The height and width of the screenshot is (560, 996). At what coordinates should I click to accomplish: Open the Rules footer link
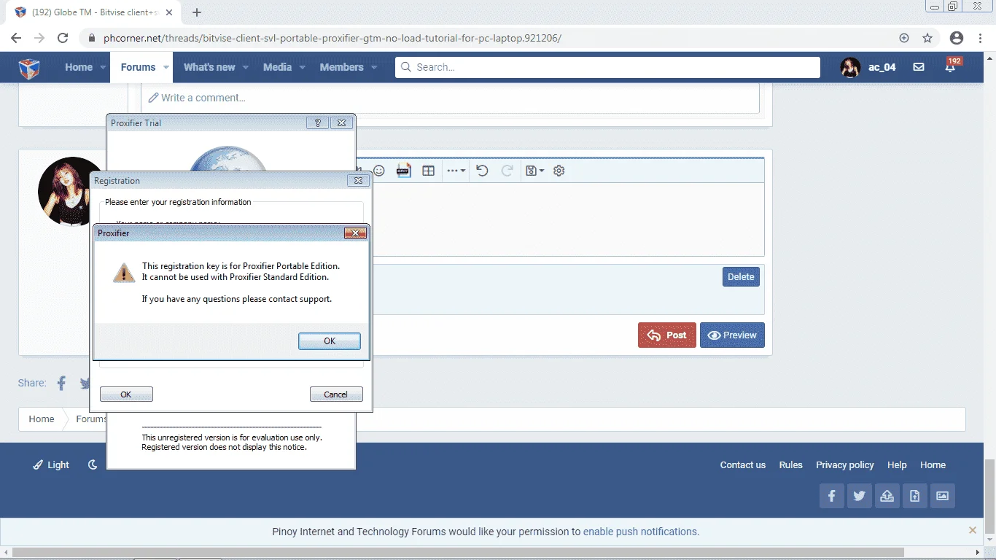tap(790, 465)
